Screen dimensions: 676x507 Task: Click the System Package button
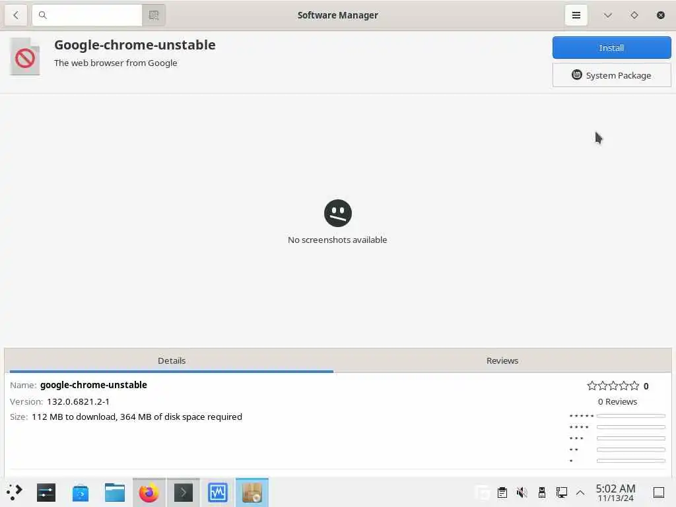click(611, 75)
